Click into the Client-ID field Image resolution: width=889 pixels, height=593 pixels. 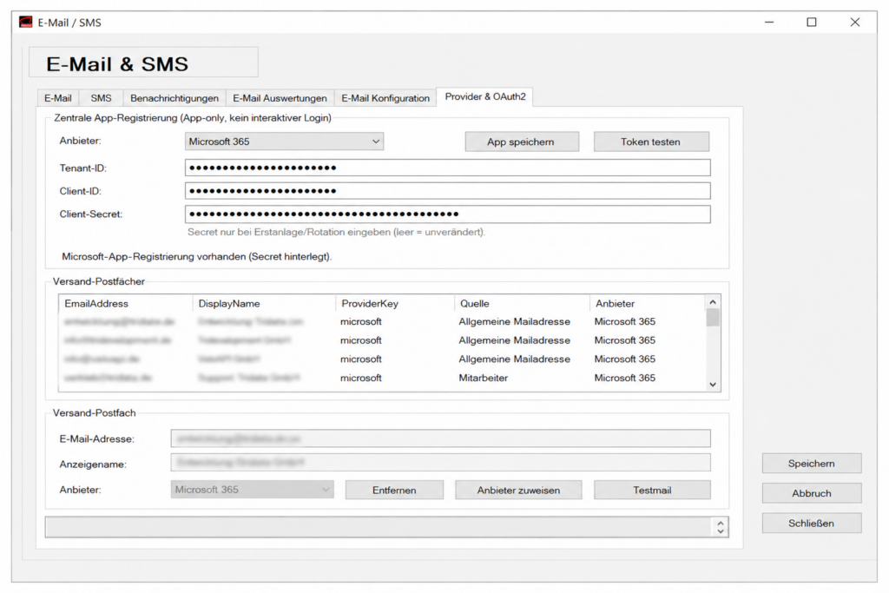(x=447, y=191)
